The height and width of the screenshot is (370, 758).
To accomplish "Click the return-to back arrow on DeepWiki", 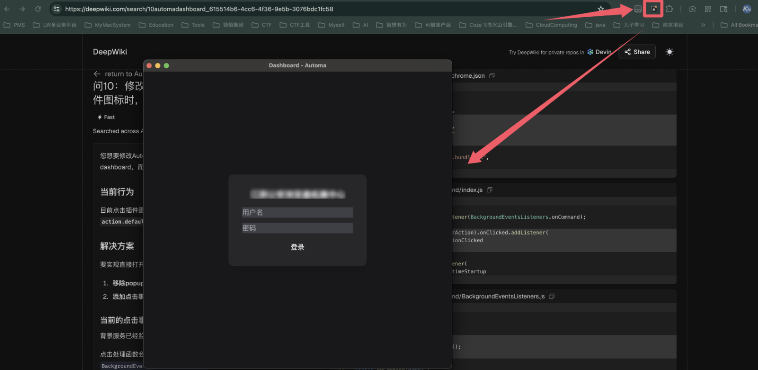I will [97, 74].
